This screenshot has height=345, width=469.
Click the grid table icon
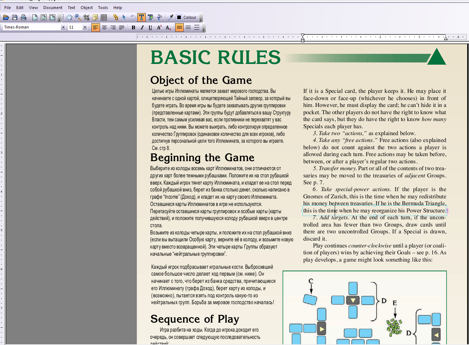pos(104,17)
